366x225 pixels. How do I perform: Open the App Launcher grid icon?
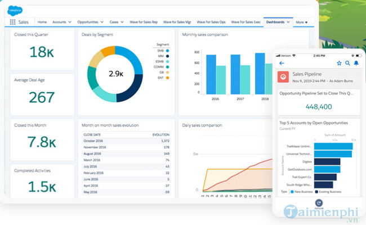point(12,22)
